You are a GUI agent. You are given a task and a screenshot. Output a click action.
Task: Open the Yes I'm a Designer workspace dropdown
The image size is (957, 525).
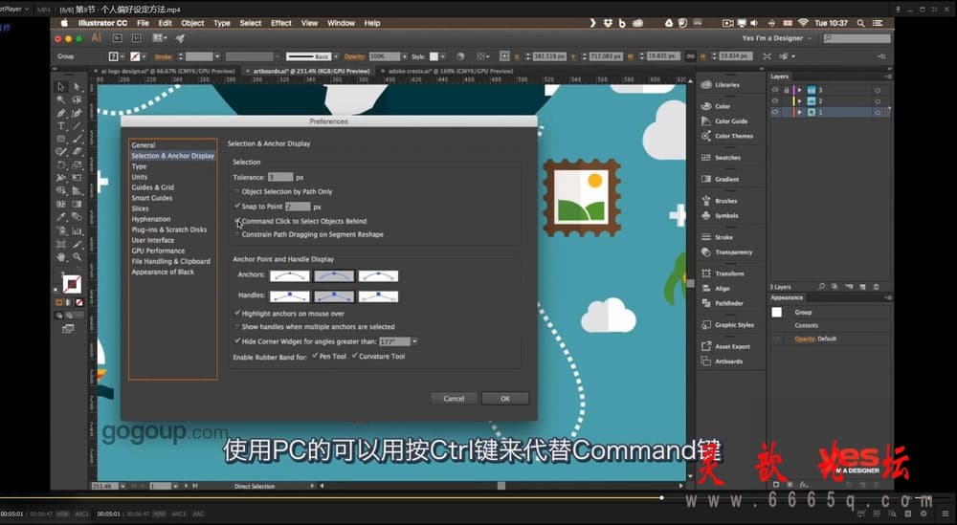[x=777, y=38]
